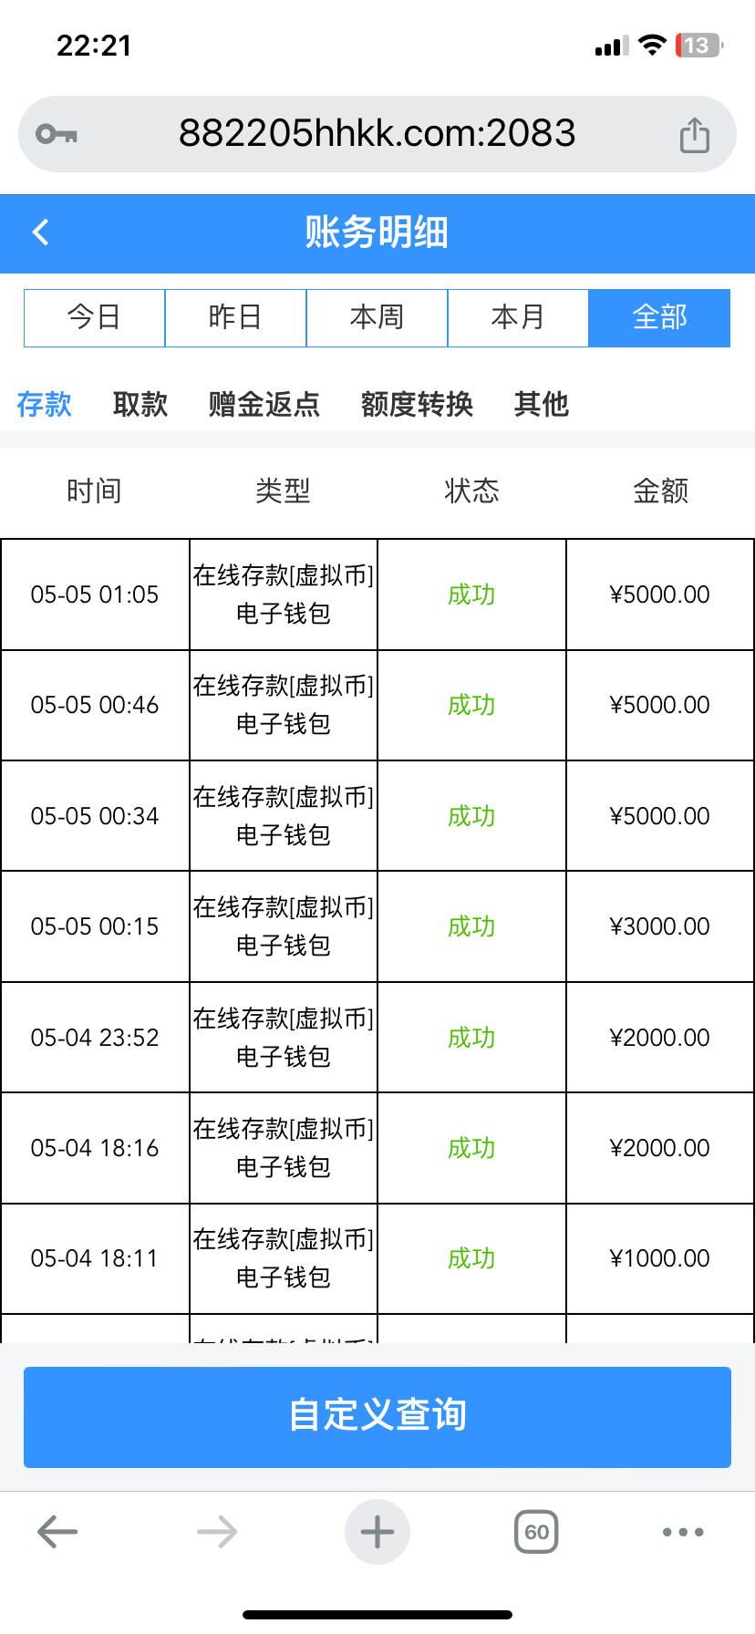The height and width of the screenshot is (1634, 755).
Task: Tap the back chevron in header
Action: click(x=41, y=233)
